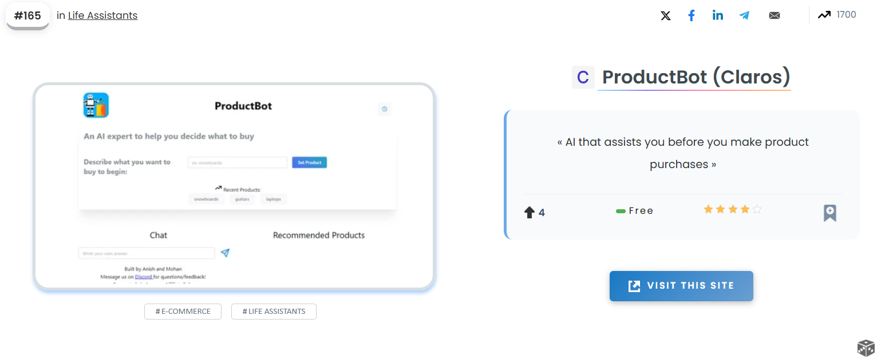Screen dimensions: 881x359
Task: Click the Visit This Site button
Action: (681, 286)
